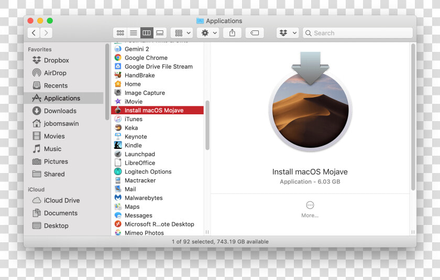Screen dimensions: 440x280
Task: Select Keka app
Action: [x=158, y=128]
